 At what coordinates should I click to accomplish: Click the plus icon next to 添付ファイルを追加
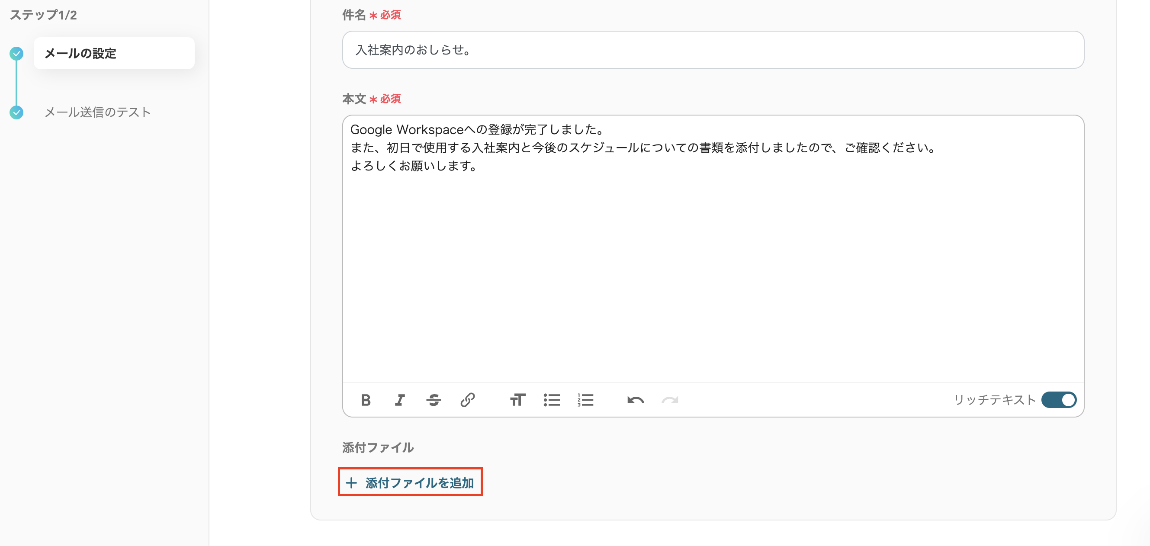tap(352, 482)
